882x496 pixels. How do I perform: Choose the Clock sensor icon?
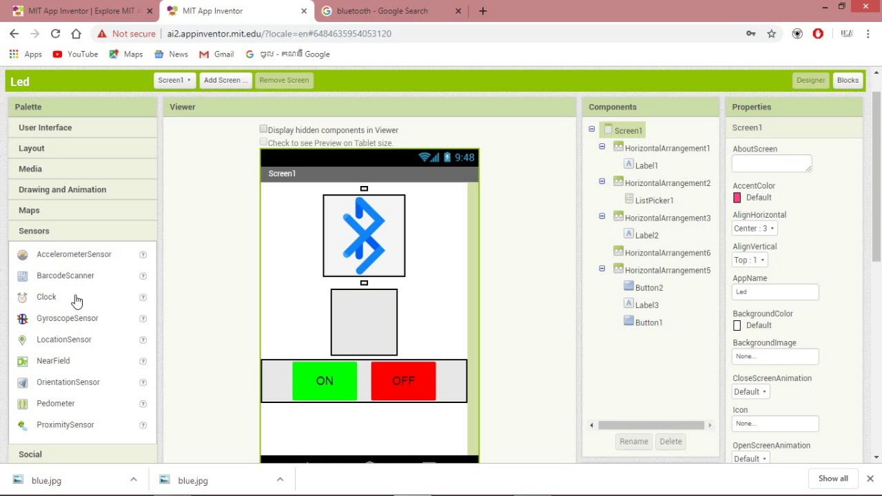(23, 298)
